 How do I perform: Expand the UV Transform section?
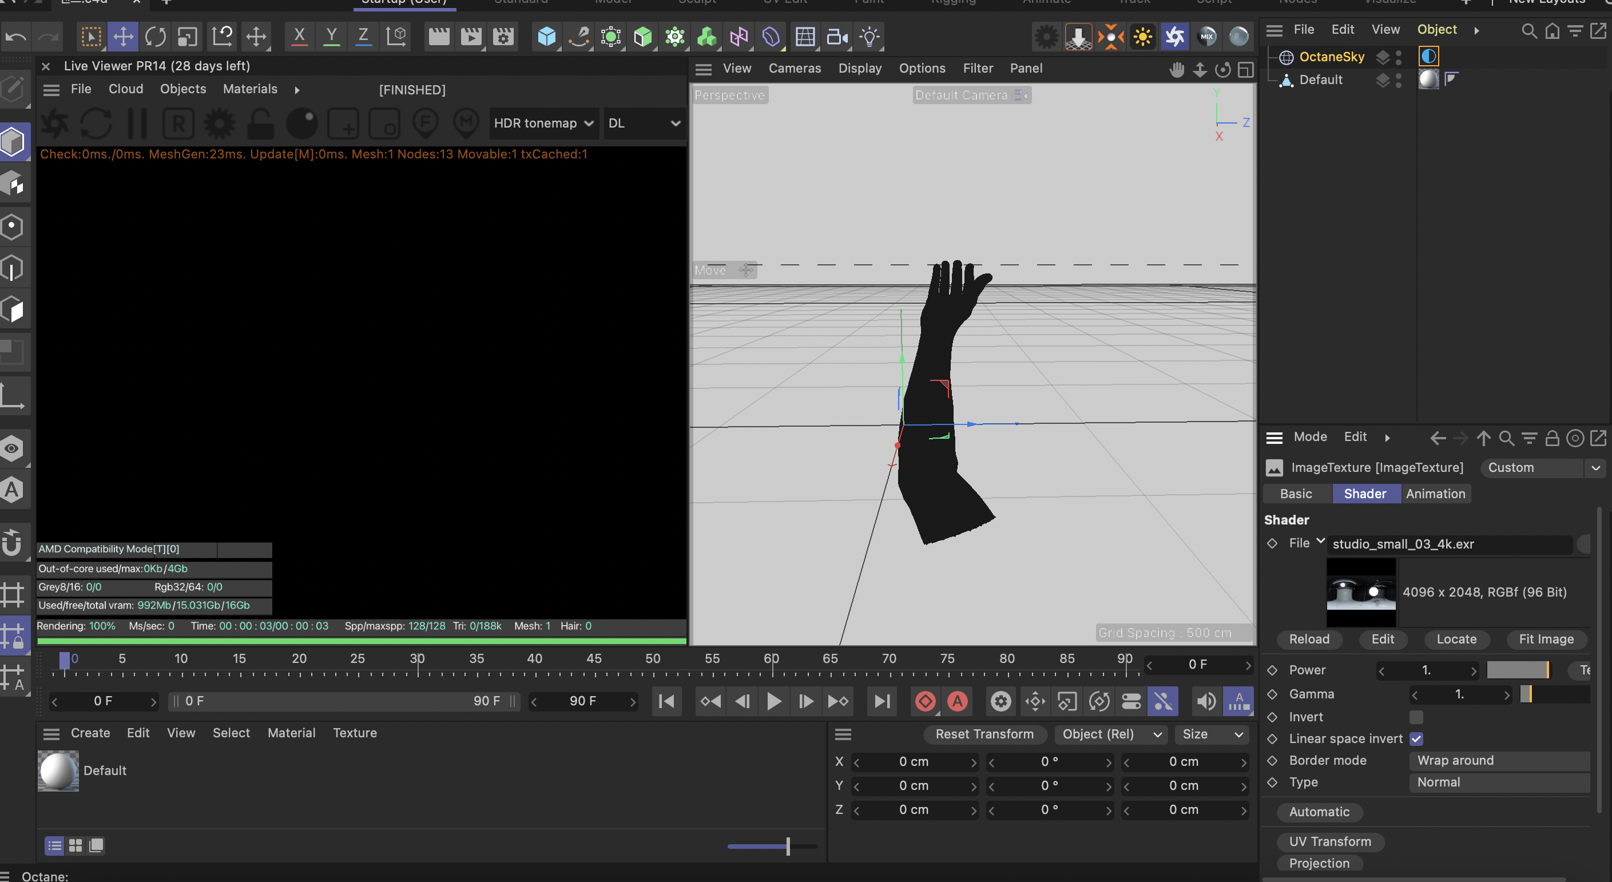click(1328, 841)
